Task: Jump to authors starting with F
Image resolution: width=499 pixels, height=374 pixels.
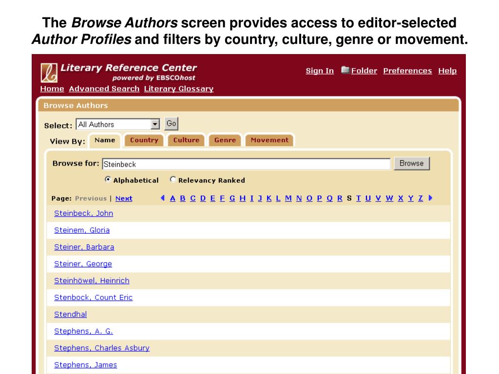Action: [x=222, y=198]
